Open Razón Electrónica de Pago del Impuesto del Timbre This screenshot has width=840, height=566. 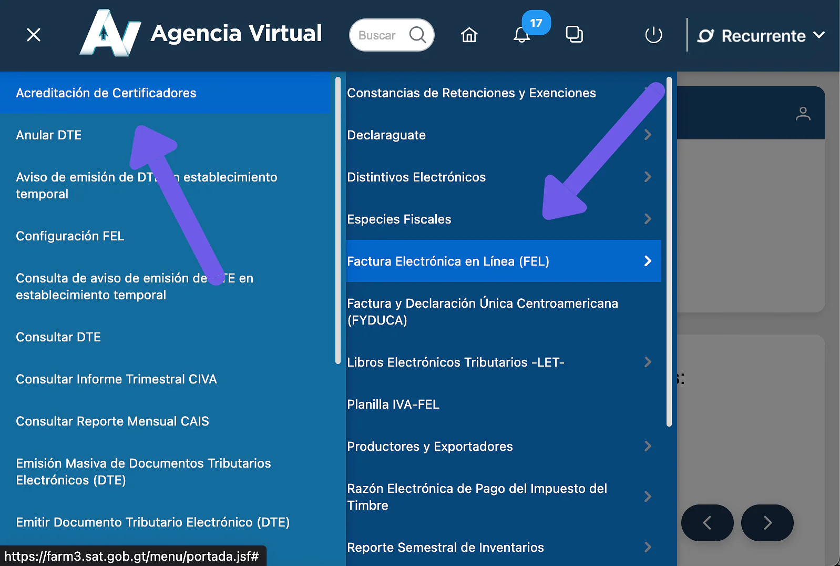(504, 497)
